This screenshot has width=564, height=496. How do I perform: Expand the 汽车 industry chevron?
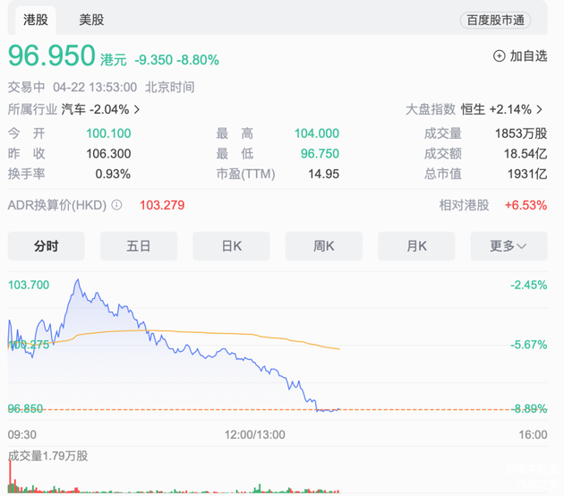(x=137, y=109)
